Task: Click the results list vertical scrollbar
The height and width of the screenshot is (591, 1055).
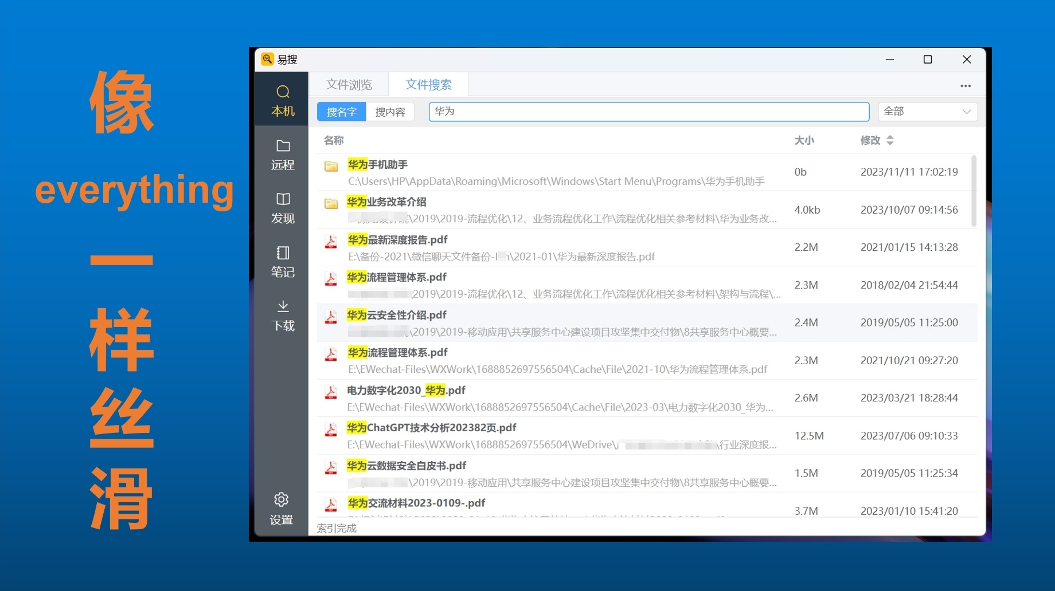Action: (x=974, y=191)
